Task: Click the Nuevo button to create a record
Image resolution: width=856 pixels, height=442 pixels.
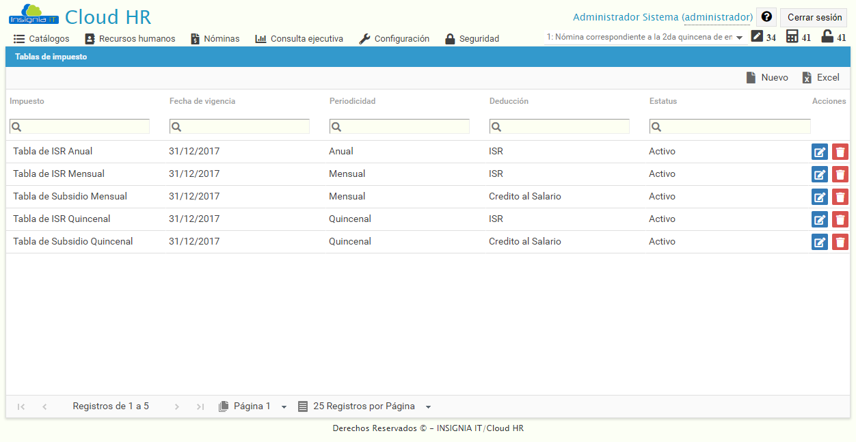Action: point(767,77)
